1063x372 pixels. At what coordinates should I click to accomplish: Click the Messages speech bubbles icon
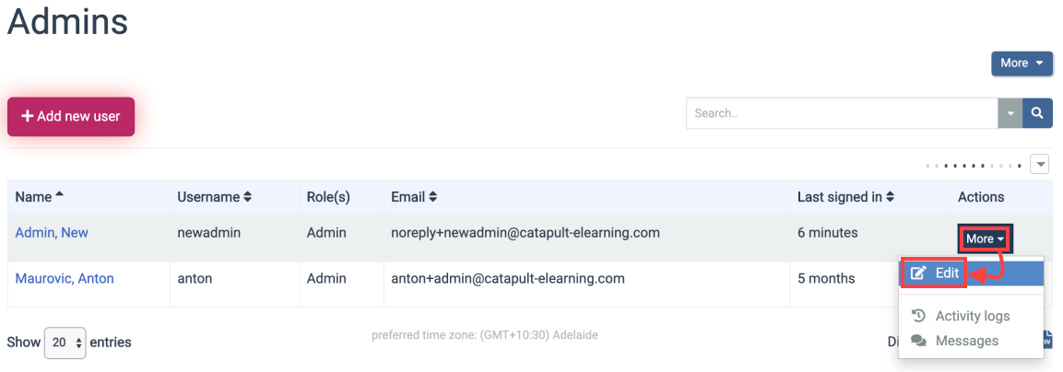coord(918,341)
